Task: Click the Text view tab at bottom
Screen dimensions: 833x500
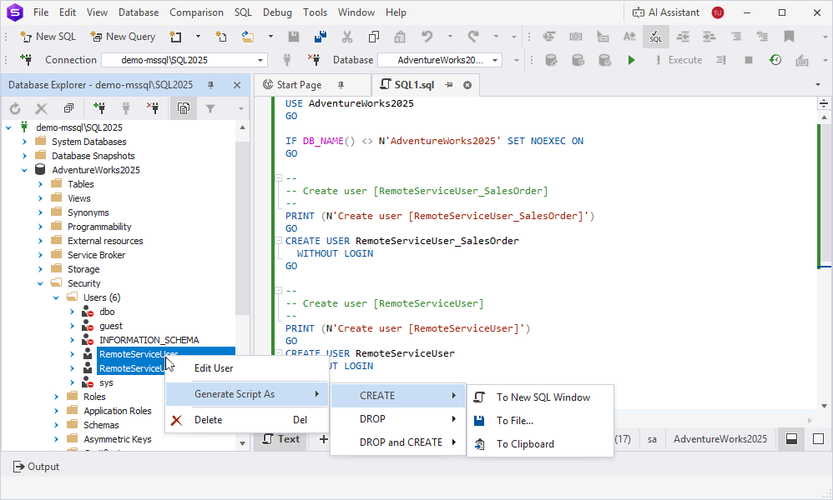Action: pyautogui.click(x=281, y=439)
